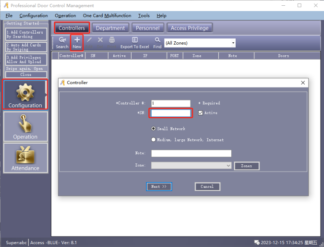Screen dimensions: 324x247
Task: Click the Zones button
Action: tap(246, 166)
